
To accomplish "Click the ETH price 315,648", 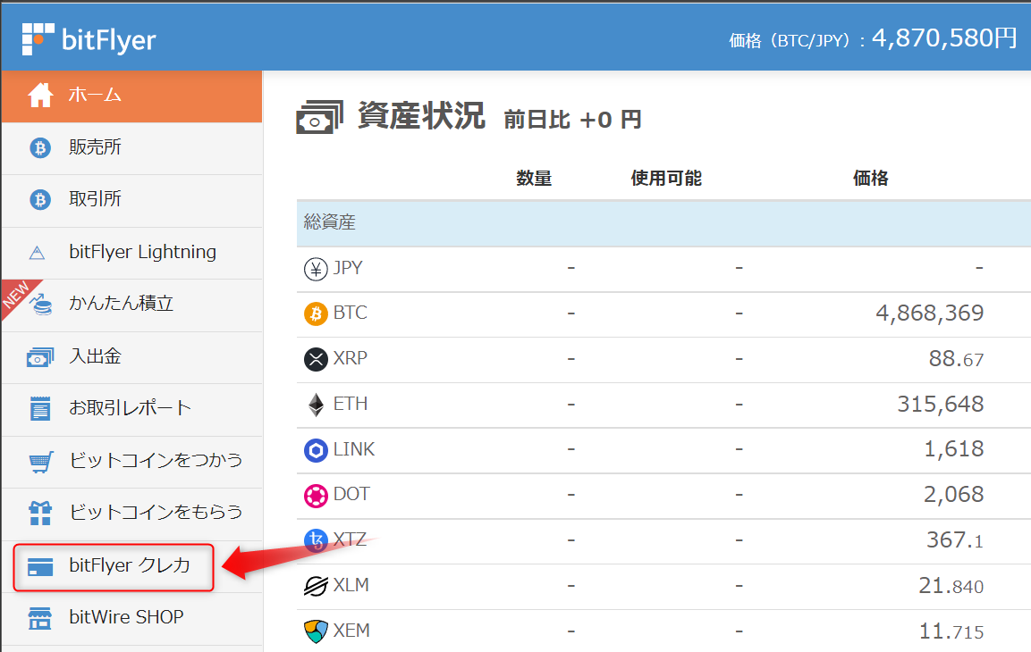I will pyautogui.click(x=941, y=404).
